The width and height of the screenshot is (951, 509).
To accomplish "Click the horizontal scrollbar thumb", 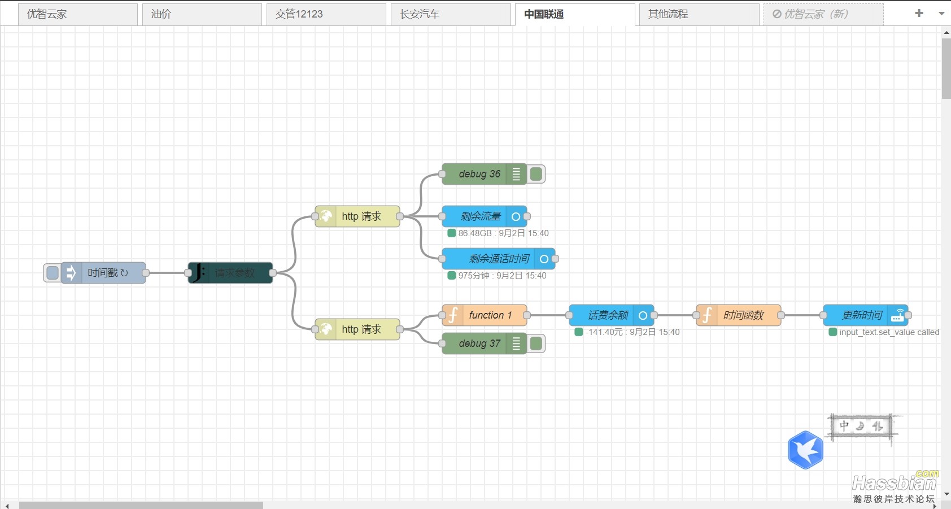I will pos(141,505).
